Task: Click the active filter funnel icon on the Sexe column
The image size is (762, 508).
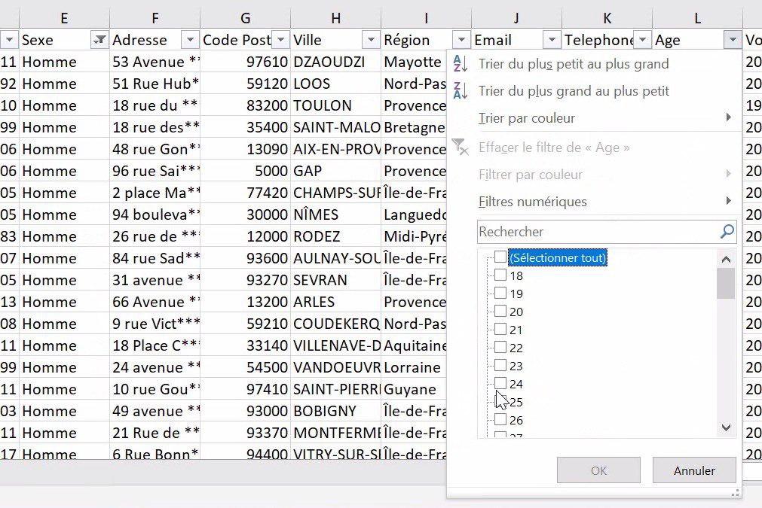Action: (x=99, y=39)
